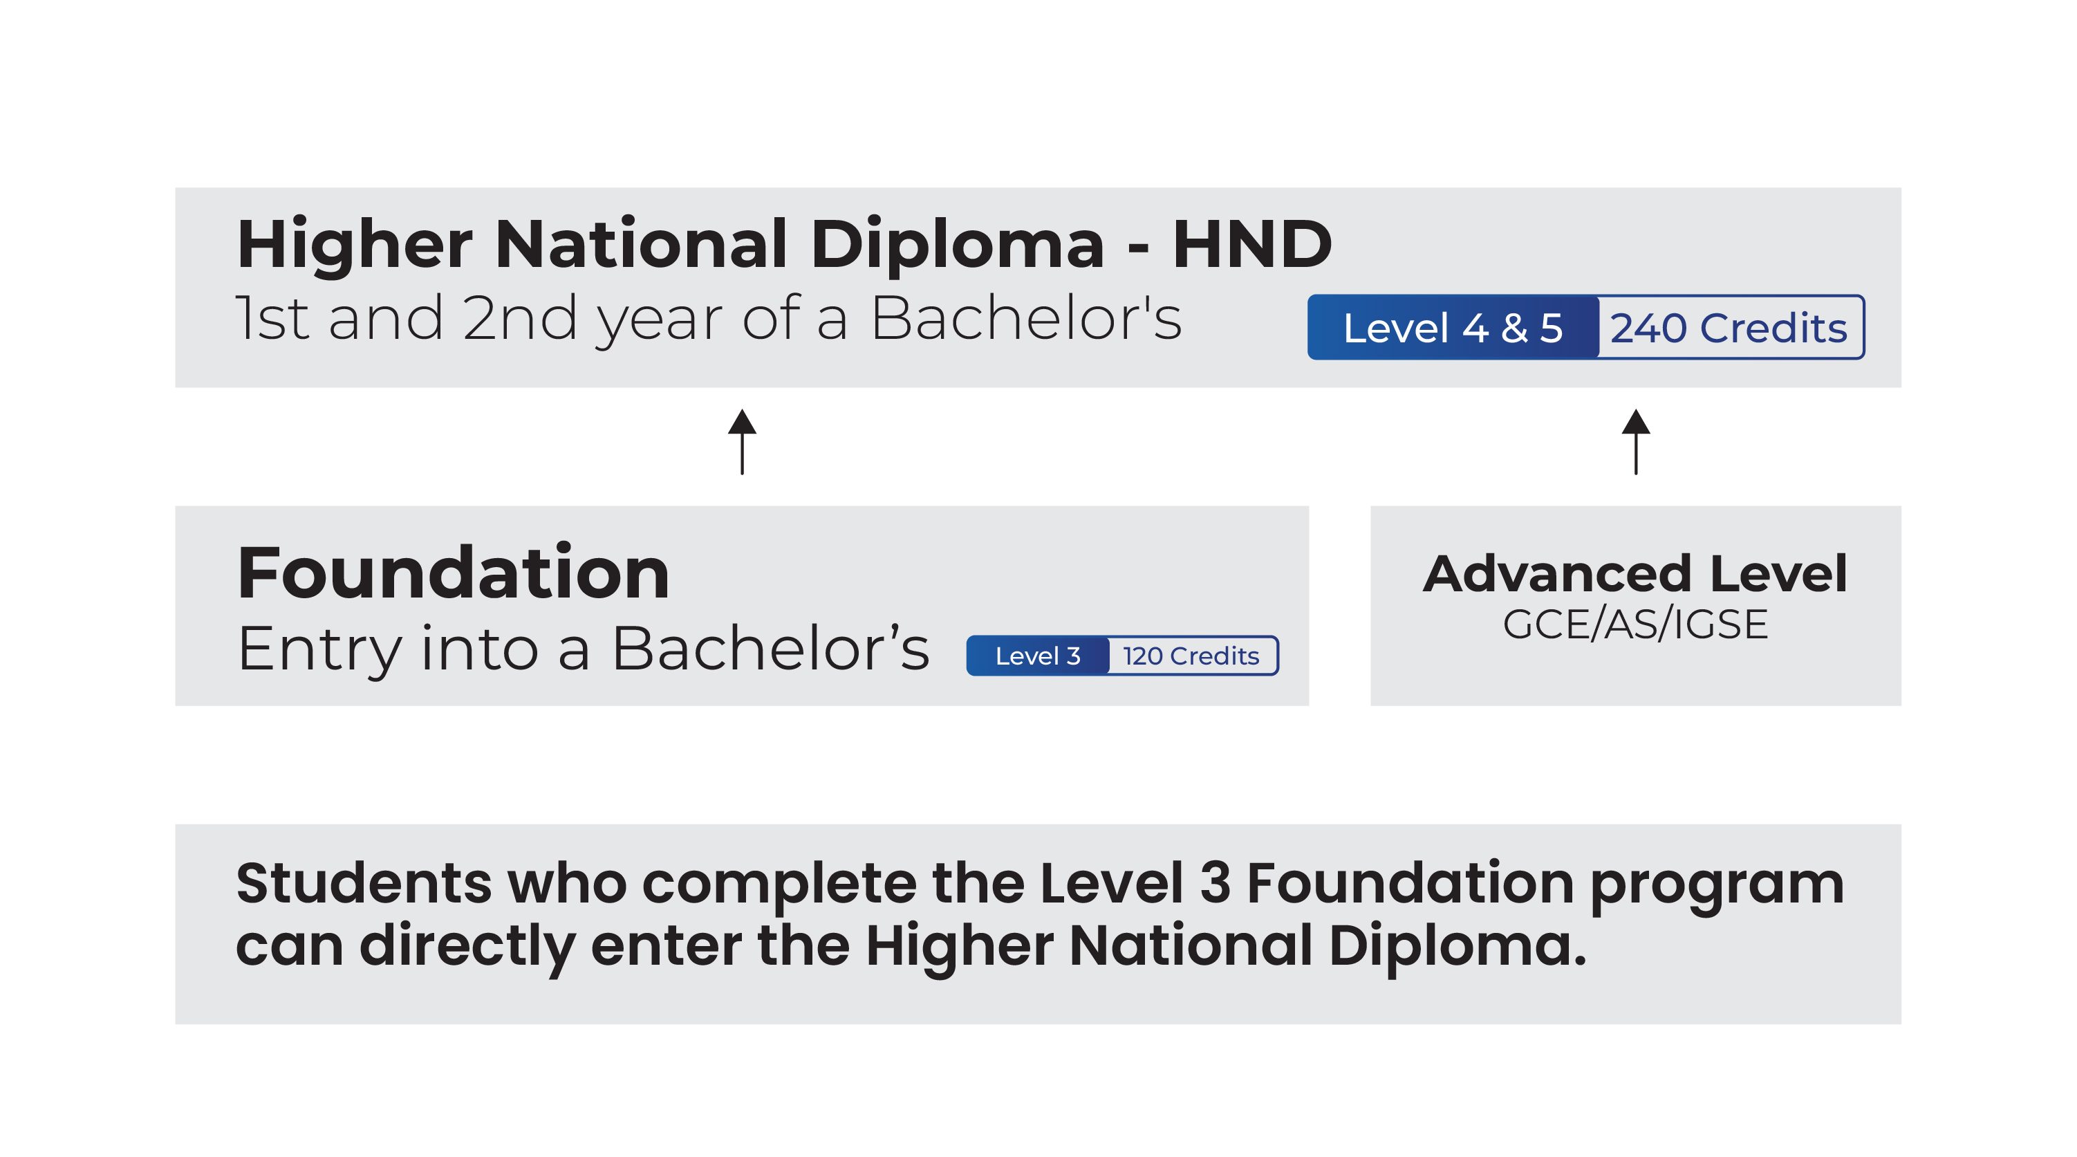
Task: Select the blue Level 3 badge
Action: [x=1037, y=656]
